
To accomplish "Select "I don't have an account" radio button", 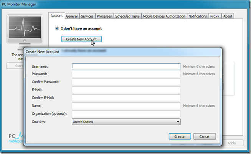I will pos(57,28).
